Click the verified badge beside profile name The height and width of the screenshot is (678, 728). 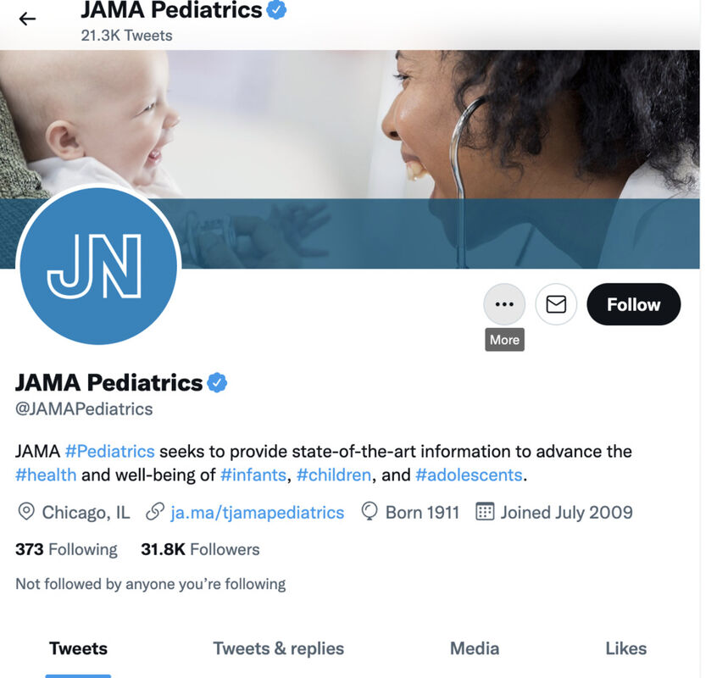(217, 383)
